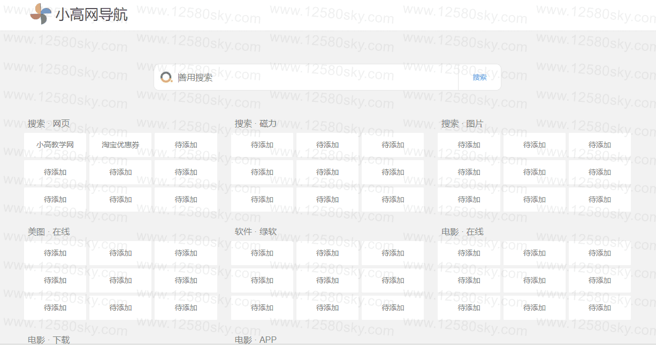Click the 搜索 · 图片 section heading
The image size is (656, 345).
(462, 123)
